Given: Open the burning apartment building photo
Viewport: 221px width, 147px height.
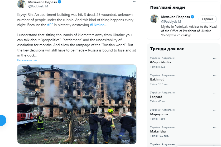Looking at the screenshot, I should 77,104.
